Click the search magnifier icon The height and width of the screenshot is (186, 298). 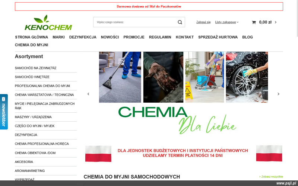click(x=180, y=22)
